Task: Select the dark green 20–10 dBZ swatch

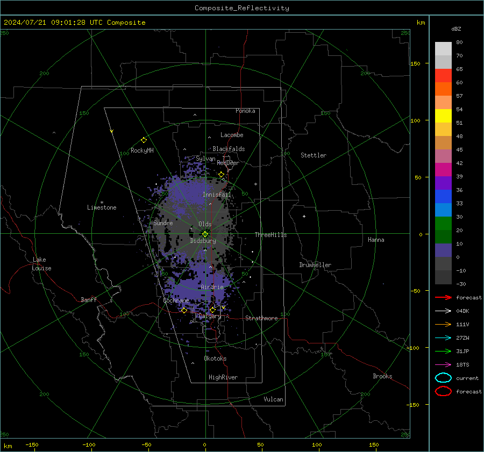Action: (443, 236)
